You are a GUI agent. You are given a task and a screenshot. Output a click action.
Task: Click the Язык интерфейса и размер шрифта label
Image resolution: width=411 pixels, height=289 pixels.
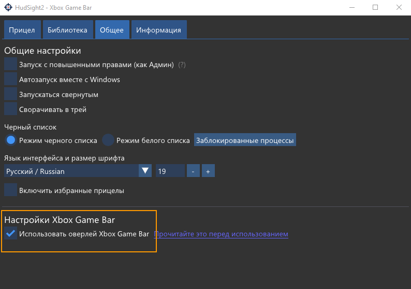point(64,158)
